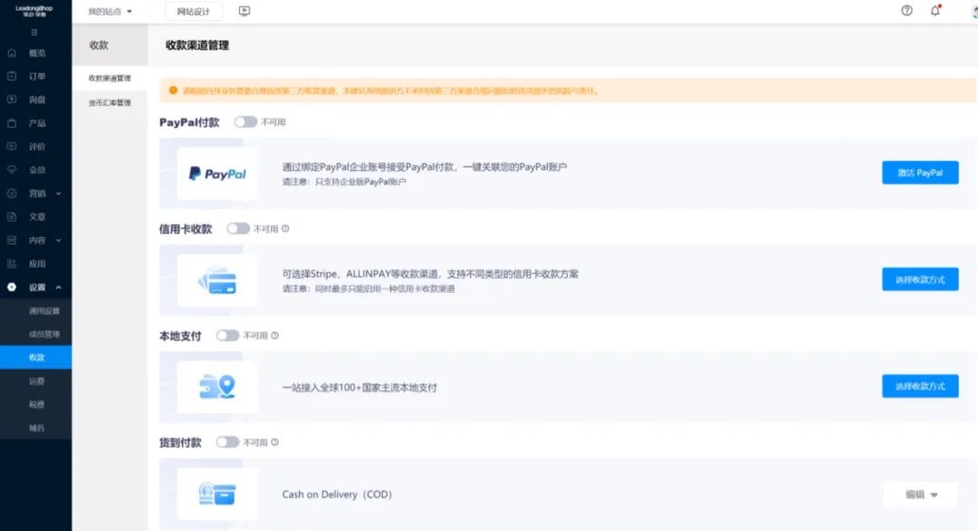
Task: Click the 网站设计 button in top bar
Action: click(x=193, y=12)
